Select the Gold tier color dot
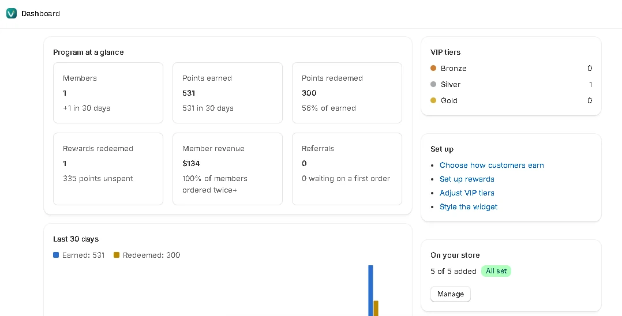The width and height of the screenshot is (622, 316). coord(433,101)
